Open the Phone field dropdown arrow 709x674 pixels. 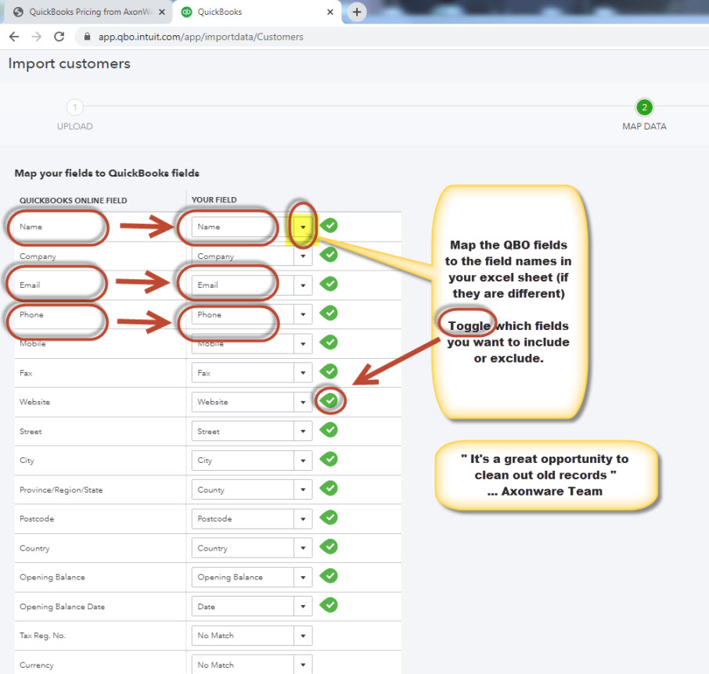pyautogui.click(x=303, y=314)
